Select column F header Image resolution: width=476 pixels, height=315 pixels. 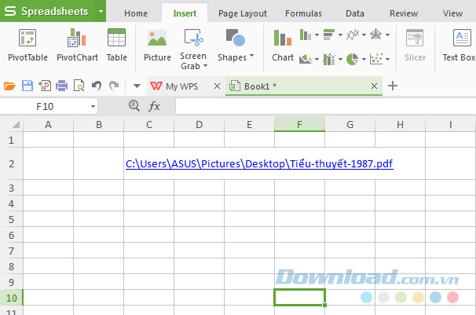point(299,124)
